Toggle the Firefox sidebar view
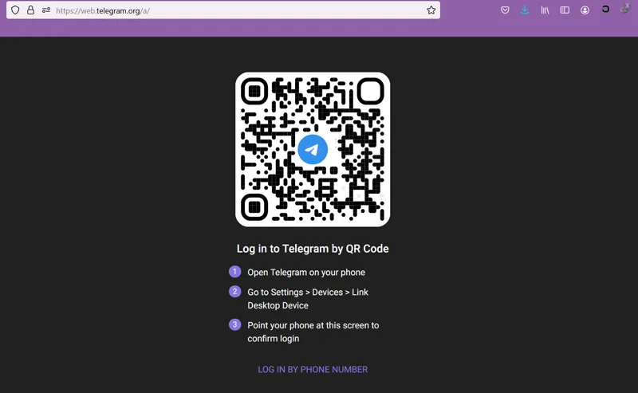Viewport: 638px width, 393px height. pos(565,10)
